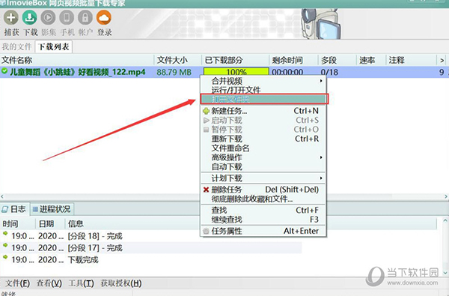Click the Download (下载) toolbar icon
The width and height of the screenshot is (449, 296).
point(30,17)
